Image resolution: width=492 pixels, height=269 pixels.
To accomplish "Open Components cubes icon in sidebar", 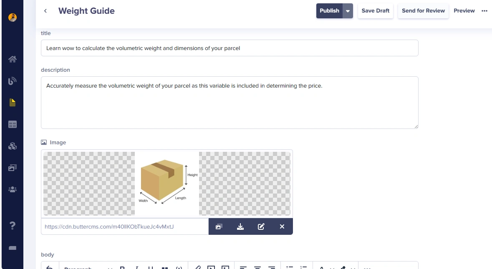I will [x=13, y=146].
